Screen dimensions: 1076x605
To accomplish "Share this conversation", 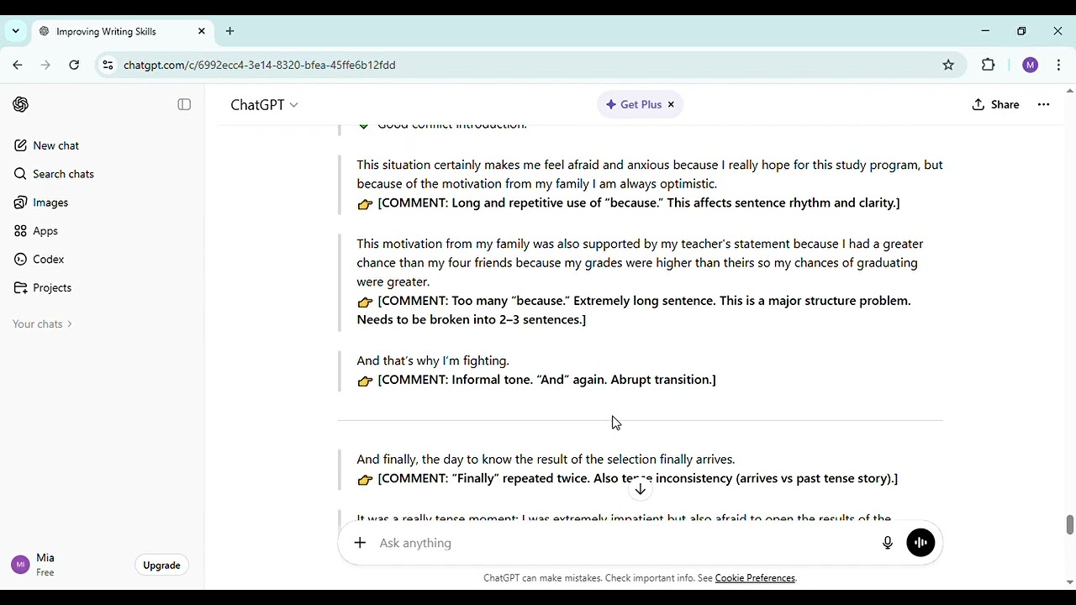I will [x=995, y=104].
